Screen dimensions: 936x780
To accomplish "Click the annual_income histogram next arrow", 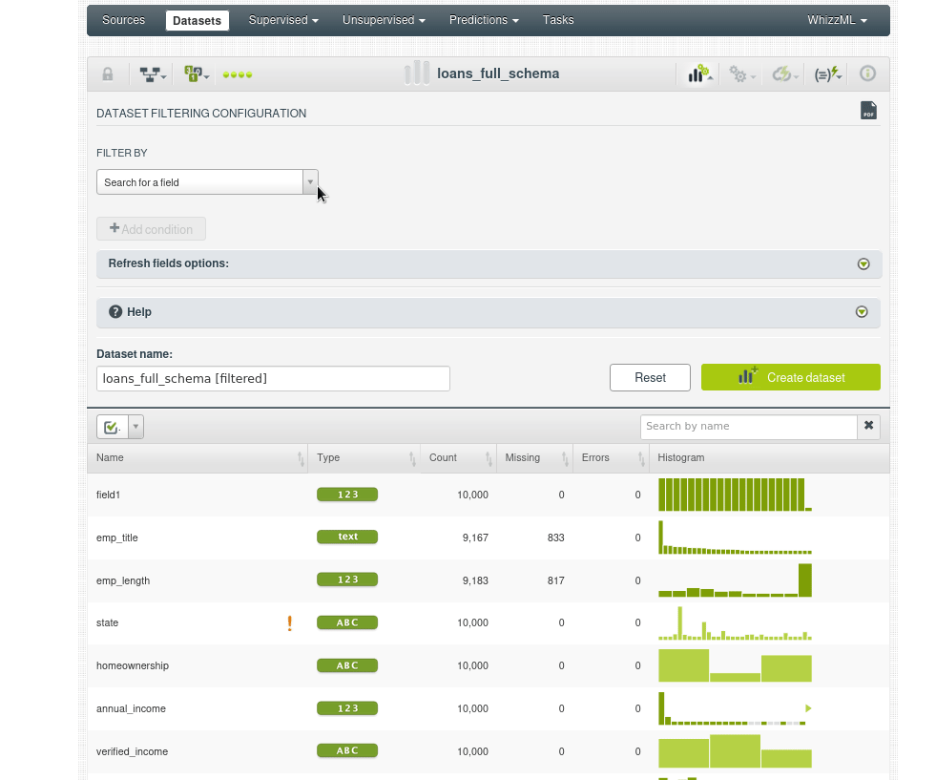I will (x=807, y=708).
